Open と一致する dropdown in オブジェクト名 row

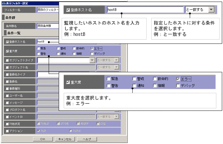[x=116, y=67]
